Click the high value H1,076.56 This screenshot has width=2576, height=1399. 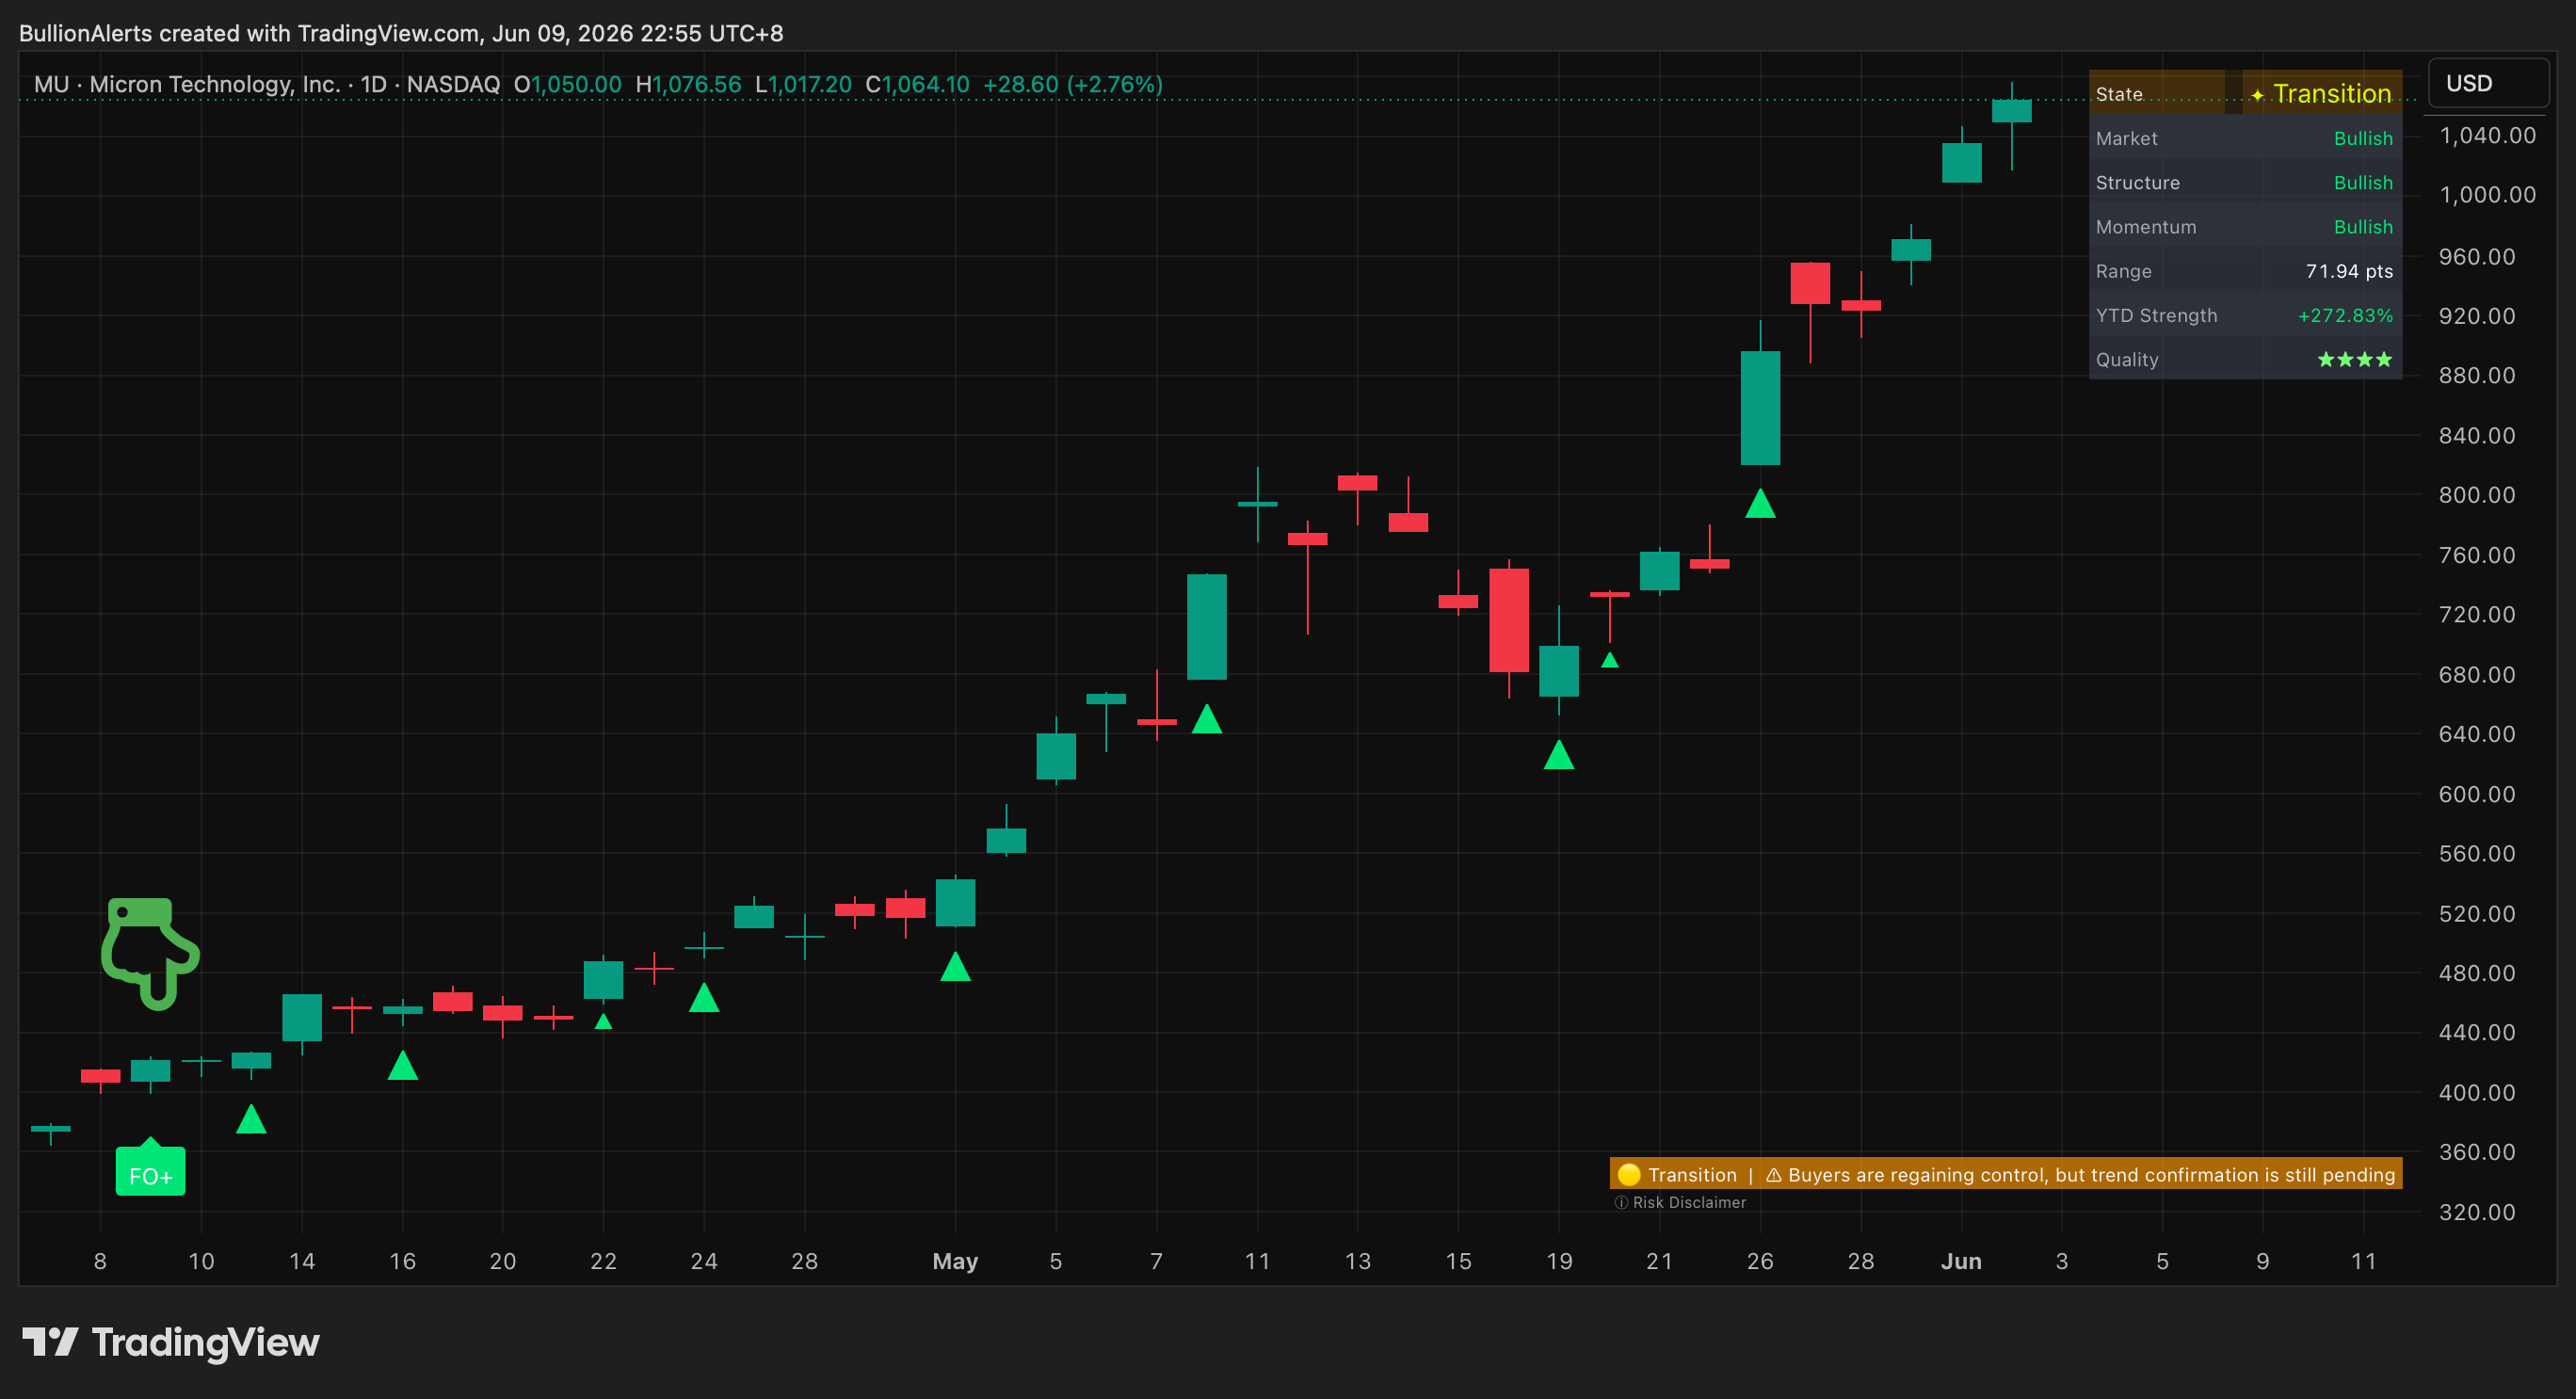pos(688,84)
